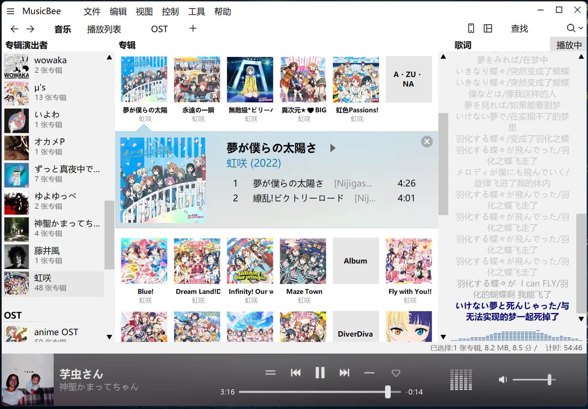
Task: Love the track with the heart icon
Action: [x=396, y=373]
